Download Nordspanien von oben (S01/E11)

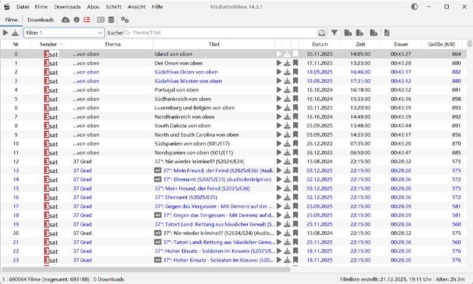pos(287,153)
